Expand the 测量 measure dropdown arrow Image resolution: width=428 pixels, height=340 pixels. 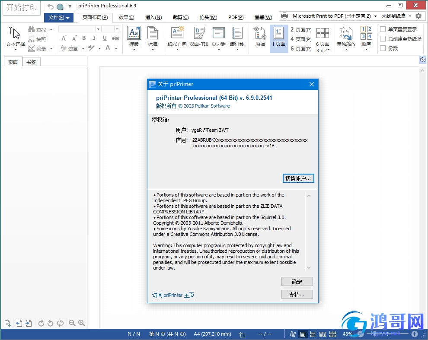tap(51, 48)
